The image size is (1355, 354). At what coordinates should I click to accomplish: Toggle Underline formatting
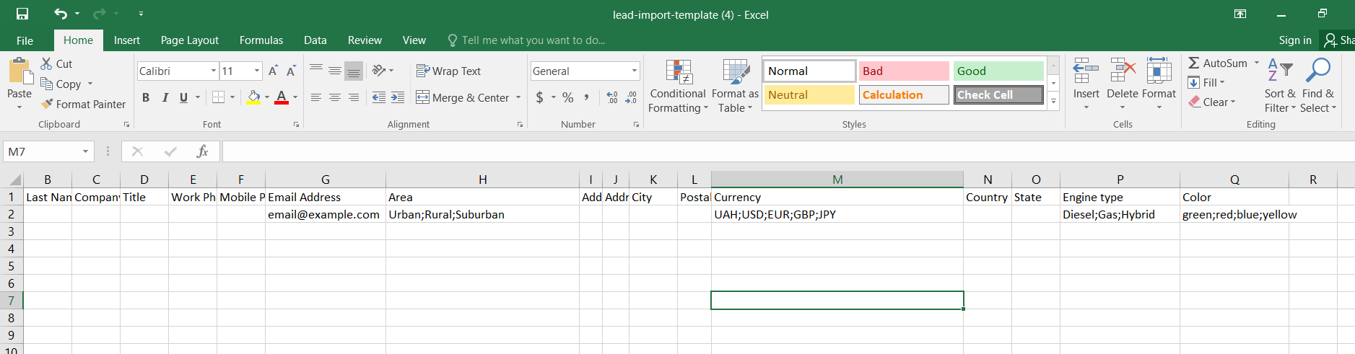(x=183, y=97)
